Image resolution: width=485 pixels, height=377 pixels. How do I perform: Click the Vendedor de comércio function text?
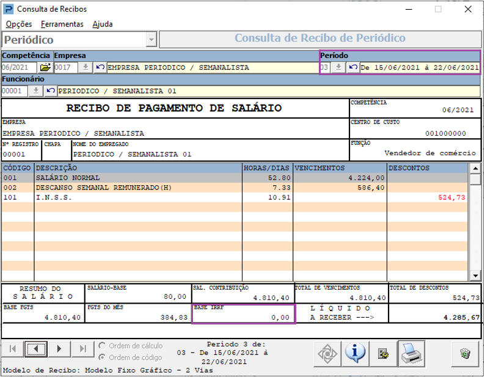point(430,153)
